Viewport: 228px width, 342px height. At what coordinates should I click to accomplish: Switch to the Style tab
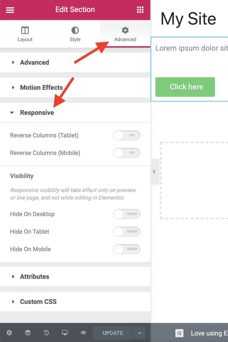point(75,34)
